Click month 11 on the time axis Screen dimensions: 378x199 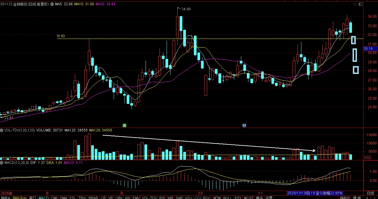point(261,193)
